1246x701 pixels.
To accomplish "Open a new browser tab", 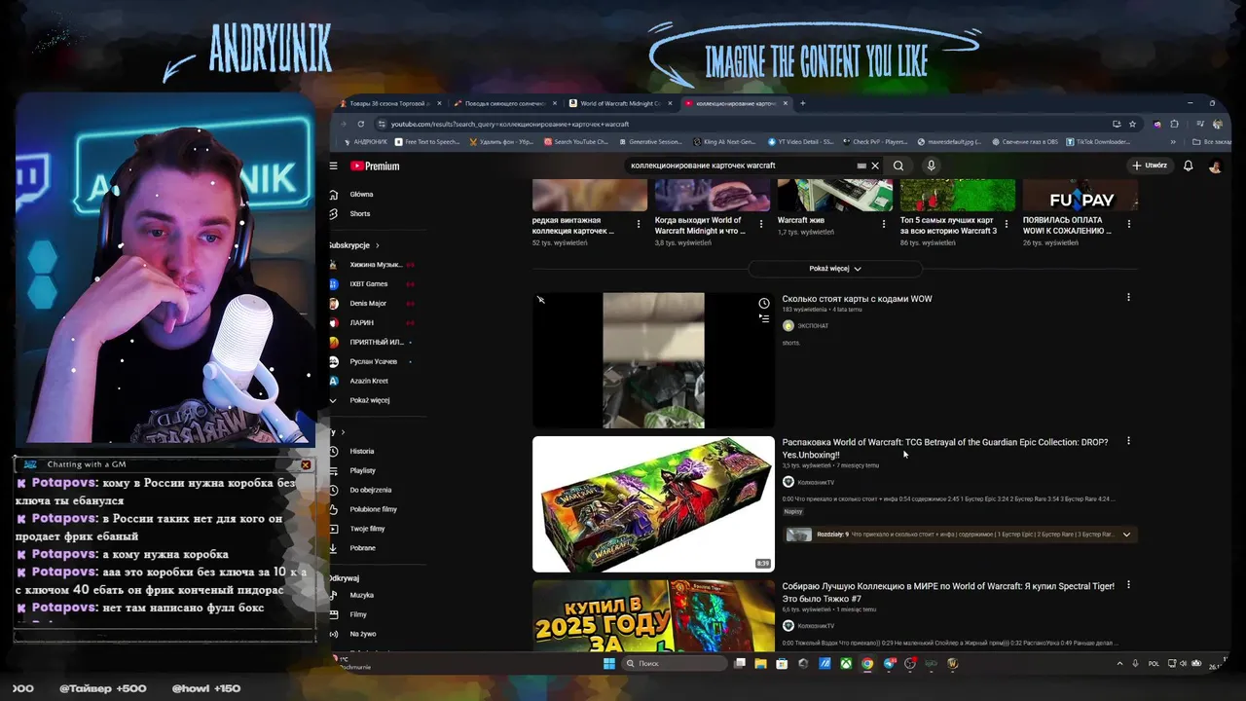I will (x=803, y=103).
